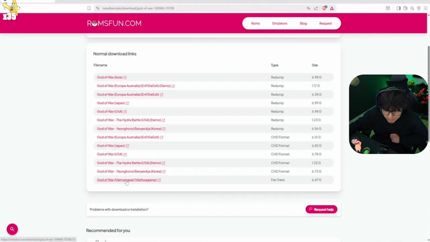The height and width of the screenshot is (242, 430).
Task: Open the Emulators menu item
Action: (279, 24)
